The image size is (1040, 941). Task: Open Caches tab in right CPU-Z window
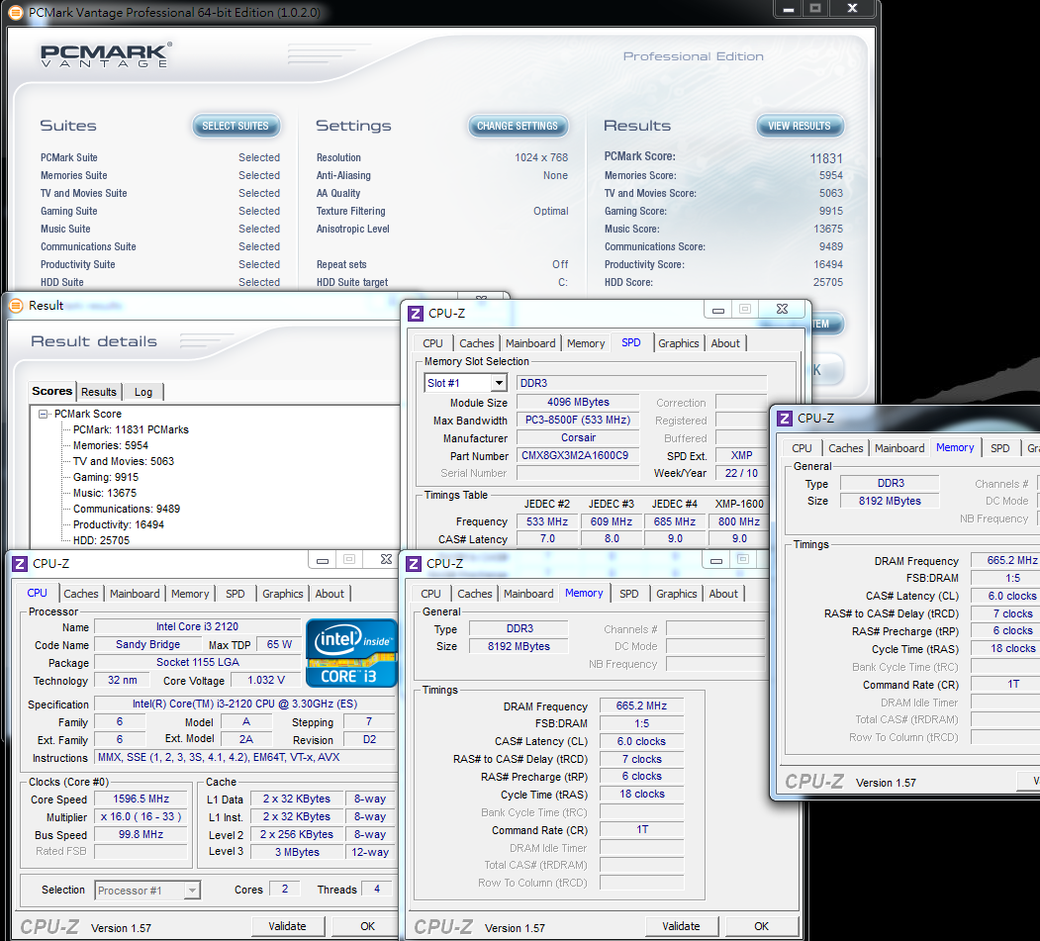click(x=846, y=448)
